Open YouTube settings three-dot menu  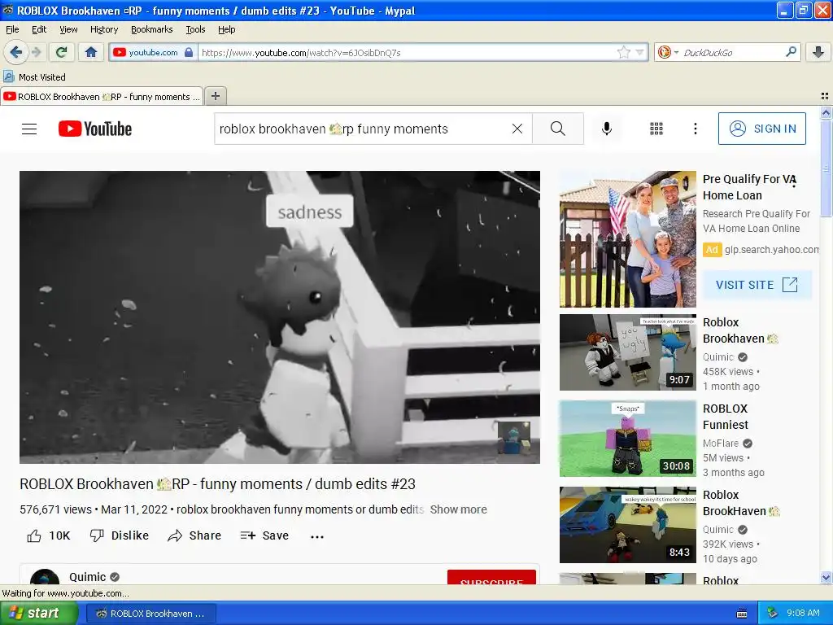(696, 129)
